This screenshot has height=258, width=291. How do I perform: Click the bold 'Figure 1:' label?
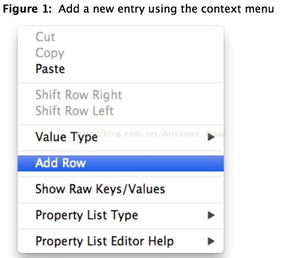(27, 9)
